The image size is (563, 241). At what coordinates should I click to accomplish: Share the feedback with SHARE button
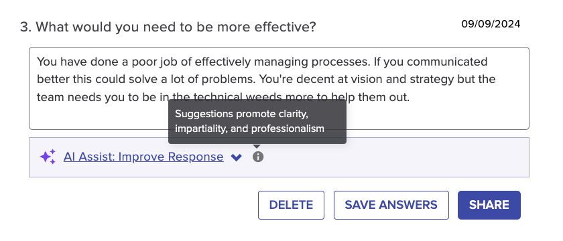pos(489,205)
